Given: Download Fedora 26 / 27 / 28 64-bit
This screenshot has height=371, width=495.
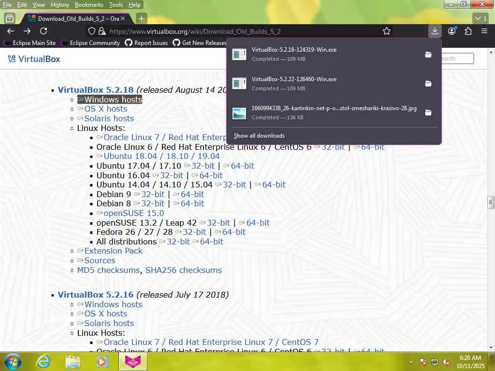Looking at the screenshot, I should [231, 232].
